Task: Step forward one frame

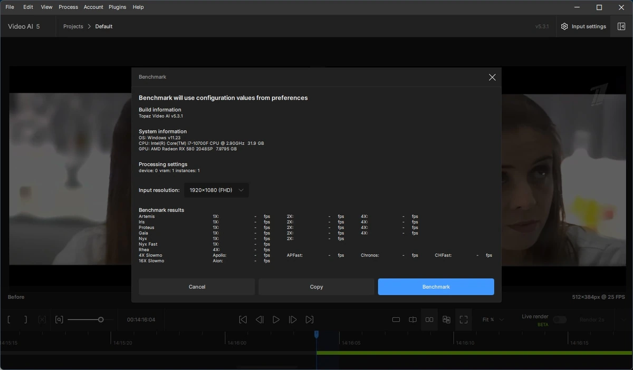Action: [x=293, y=319]
